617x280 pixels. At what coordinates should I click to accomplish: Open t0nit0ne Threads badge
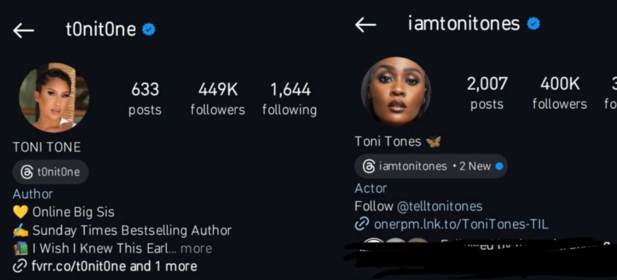tap(51, 172)
